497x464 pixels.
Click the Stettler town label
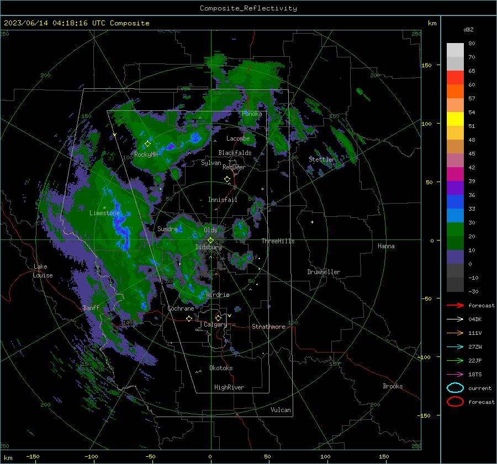pos(322,159)
